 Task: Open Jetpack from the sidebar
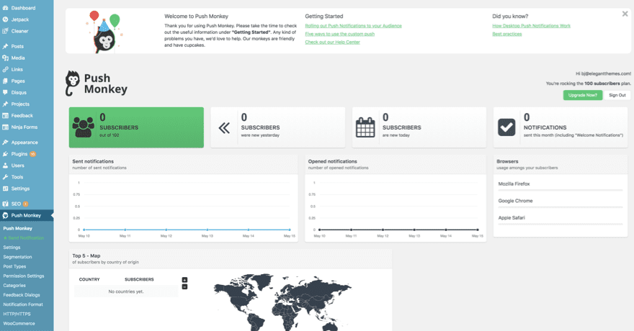coord(19,19)
